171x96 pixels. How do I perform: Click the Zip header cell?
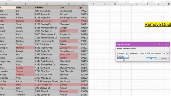coord(83,7)
